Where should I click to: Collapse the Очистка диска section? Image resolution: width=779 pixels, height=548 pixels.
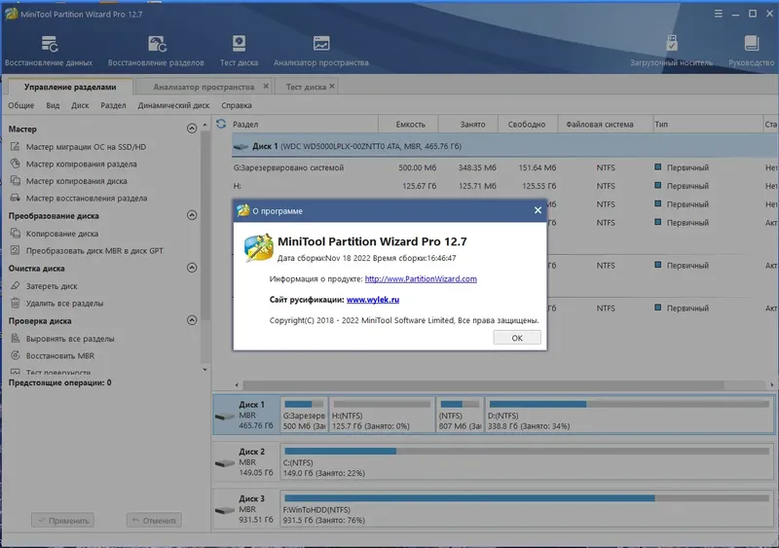tap(192, 268)
